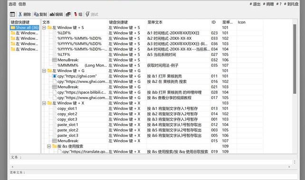
Task: Click the 文本 input field
Action: coord(152,162)
